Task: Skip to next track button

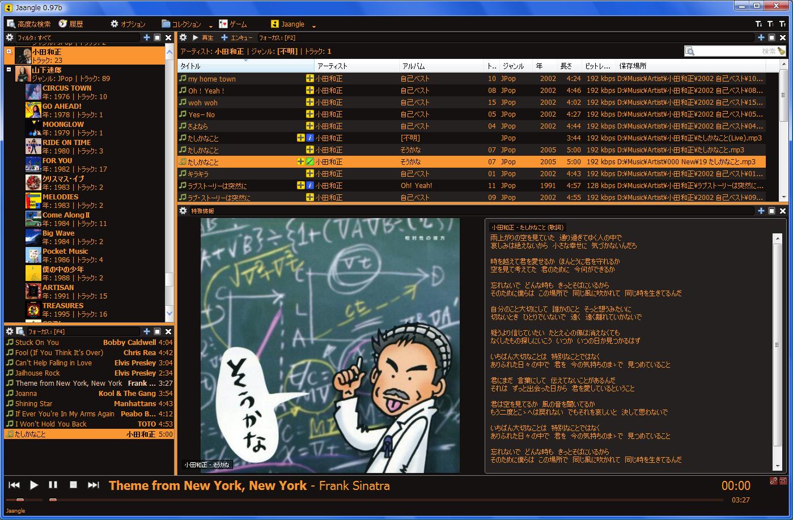Action: click(94, 485)
